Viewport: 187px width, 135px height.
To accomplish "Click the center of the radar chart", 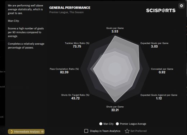I will tap(115, 69).
